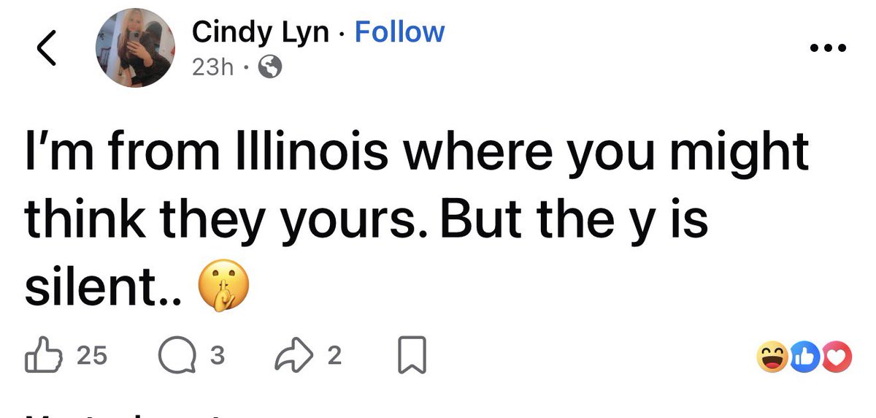
Task: View the 2 shares count
Action: point(334,355)
